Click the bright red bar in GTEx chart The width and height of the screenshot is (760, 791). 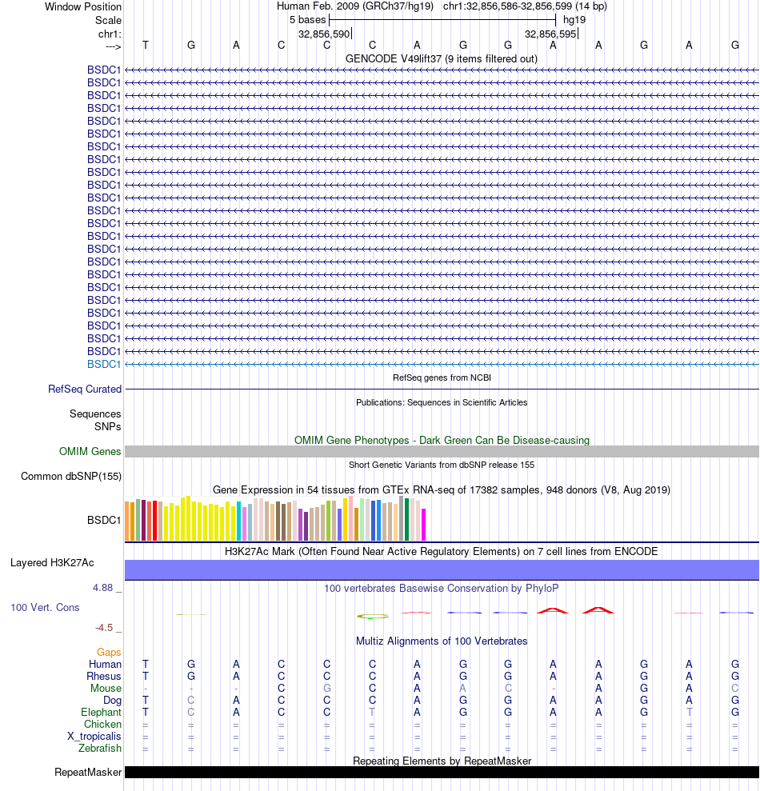pos(155,521)
